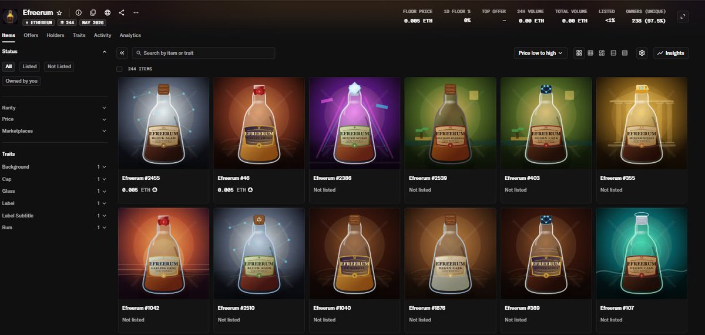Image resolution: width=705 pixels, height=335 pixels.
Task: Open the Efreerum #2539 bottle image
Action: (450, 123)
